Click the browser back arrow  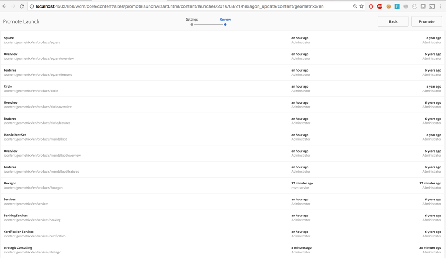point(5,6)
